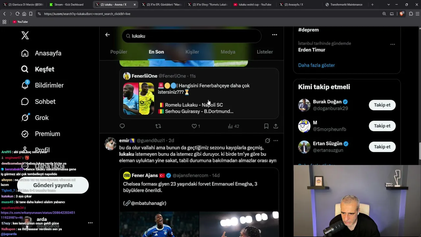Reply to the FenerliiOne post

tap(122, 126)
